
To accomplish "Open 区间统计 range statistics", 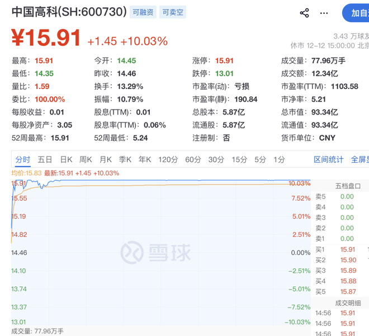I will (x=329, y=159).
